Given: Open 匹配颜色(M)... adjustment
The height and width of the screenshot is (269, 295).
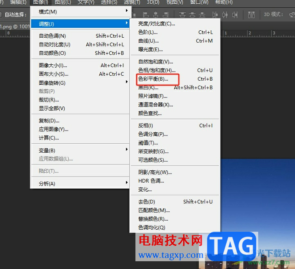Looking at the screenshot, I should 175,210.
